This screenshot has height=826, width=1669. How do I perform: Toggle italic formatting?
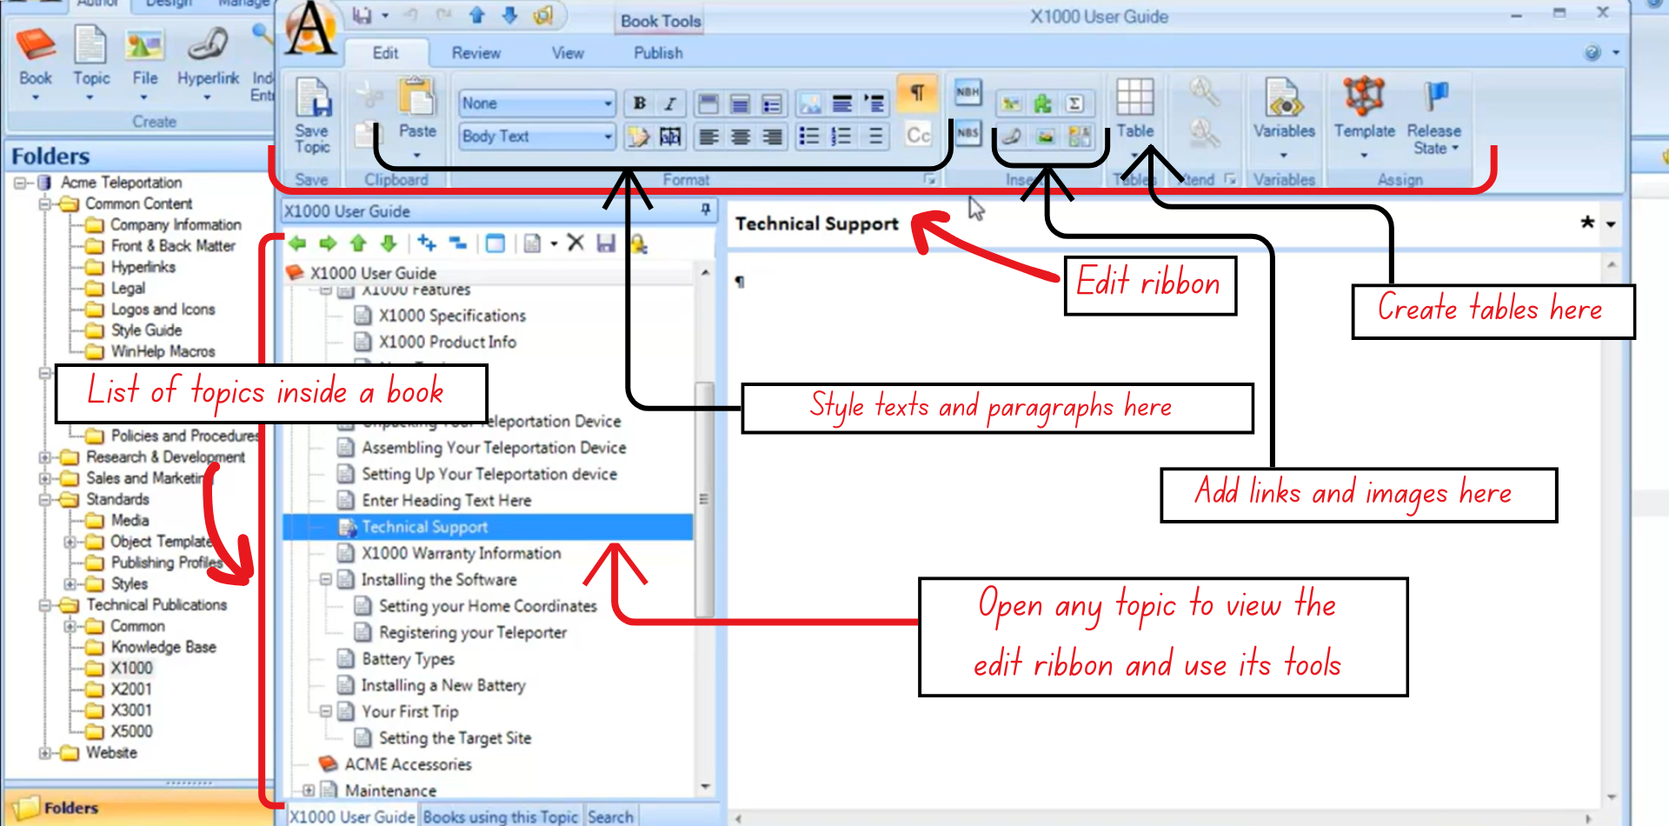668,103
